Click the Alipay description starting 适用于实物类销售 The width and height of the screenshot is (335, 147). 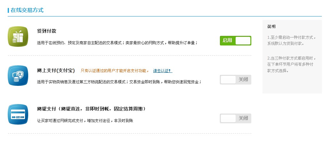point(119,82)
